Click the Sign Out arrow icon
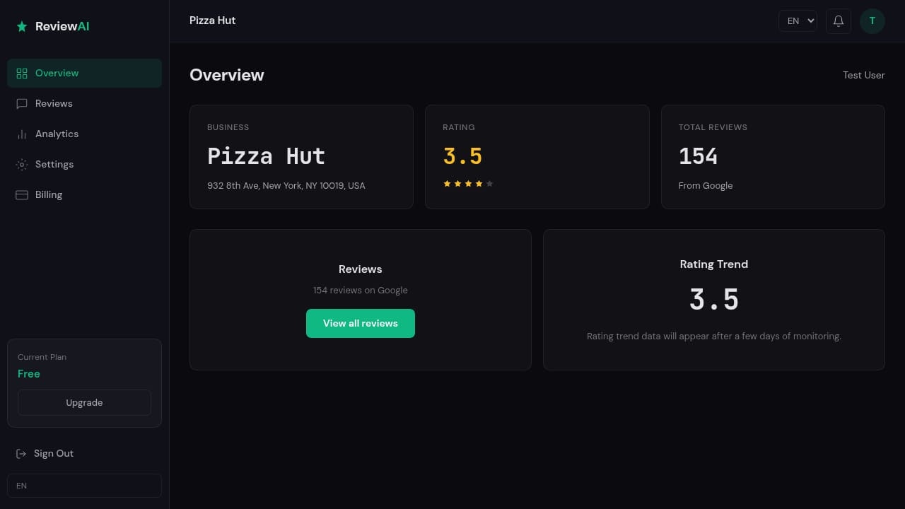905x509 pixels. click(21, 454)
